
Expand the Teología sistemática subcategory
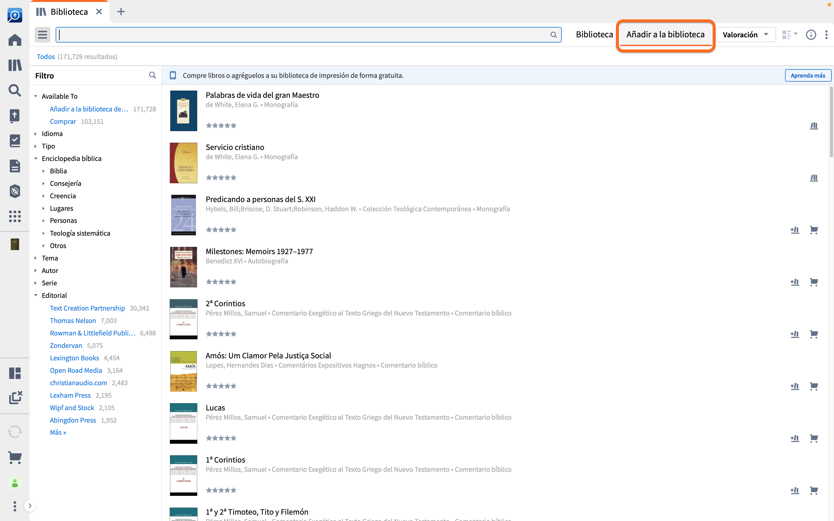click(x=43, y=233)
